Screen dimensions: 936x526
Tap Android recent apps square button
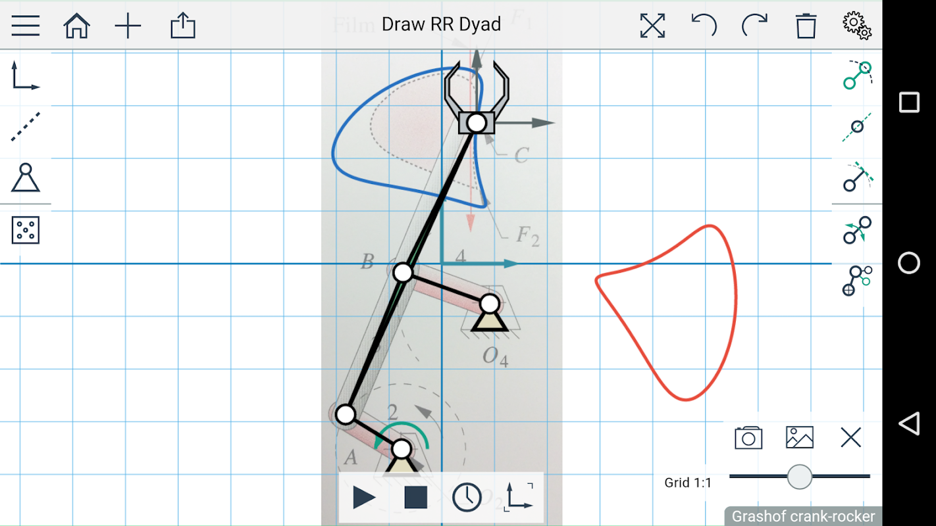click(909, 103)
